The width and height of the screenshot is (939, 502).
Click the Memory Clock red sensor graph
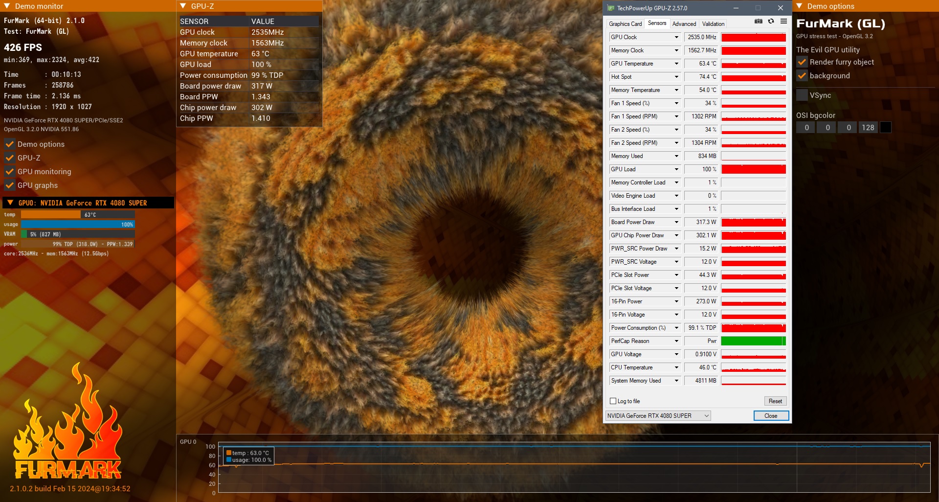[x=754, y=50]
